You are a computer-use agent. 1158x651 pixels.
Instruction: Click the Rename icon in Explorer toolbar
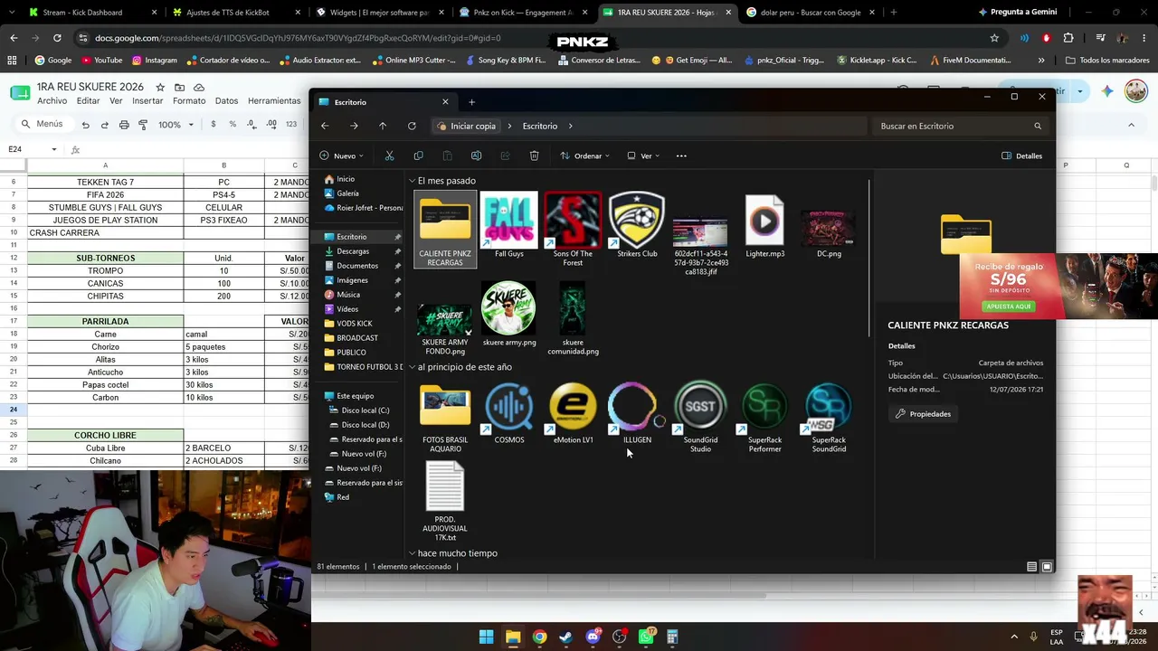tap(476, 156)
